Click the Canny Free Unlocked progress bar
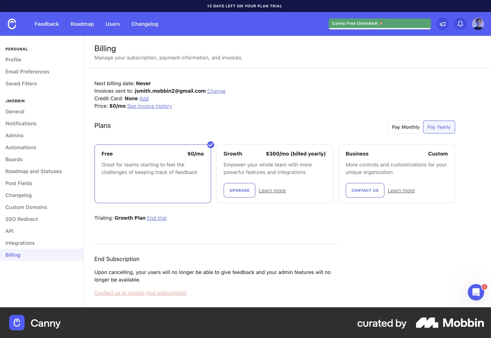Image resolution: width=491 pixels, height=338 pixels. coord(380,24)
